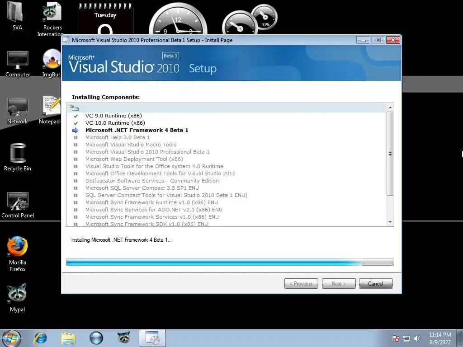Click the component list scrollbar thumb
463x347 pixels.
390,154
